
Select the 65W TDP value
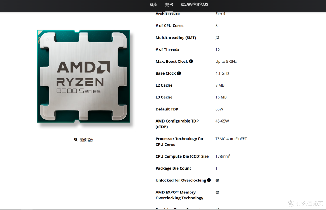pyautogui.click(x=219, y=109)
